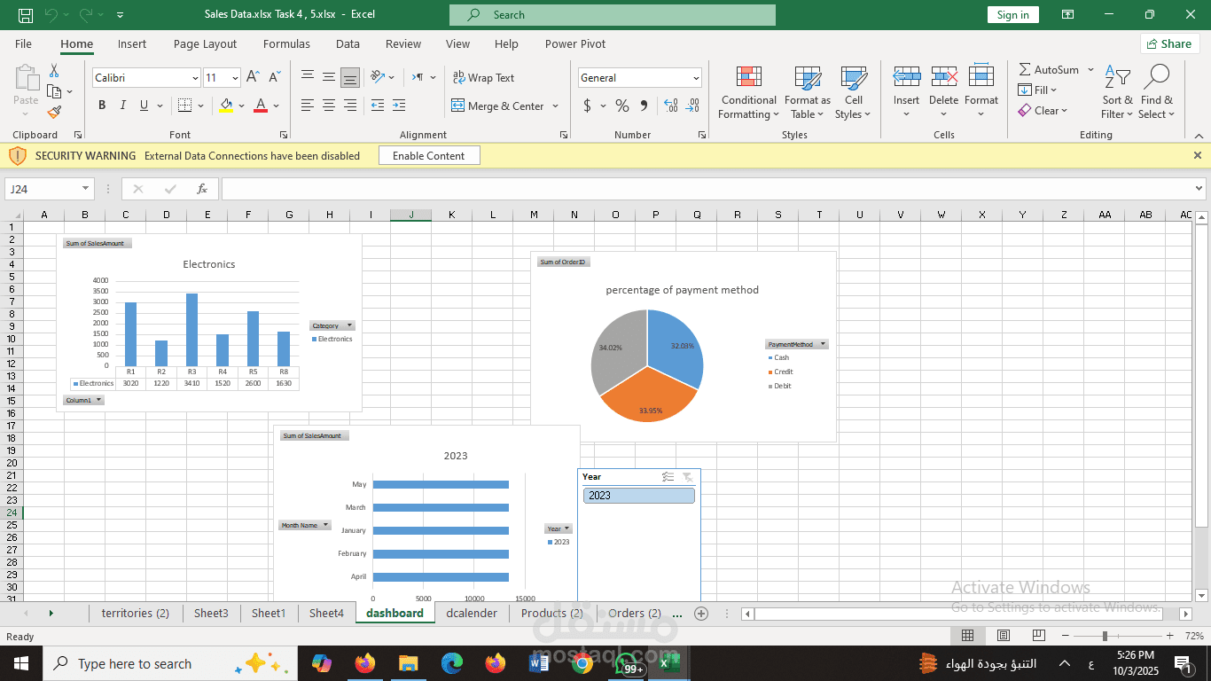The width and height of the screenshot is (1211, 681).
Task: Toggle Italic formatting
Action: tap(122, 106)
